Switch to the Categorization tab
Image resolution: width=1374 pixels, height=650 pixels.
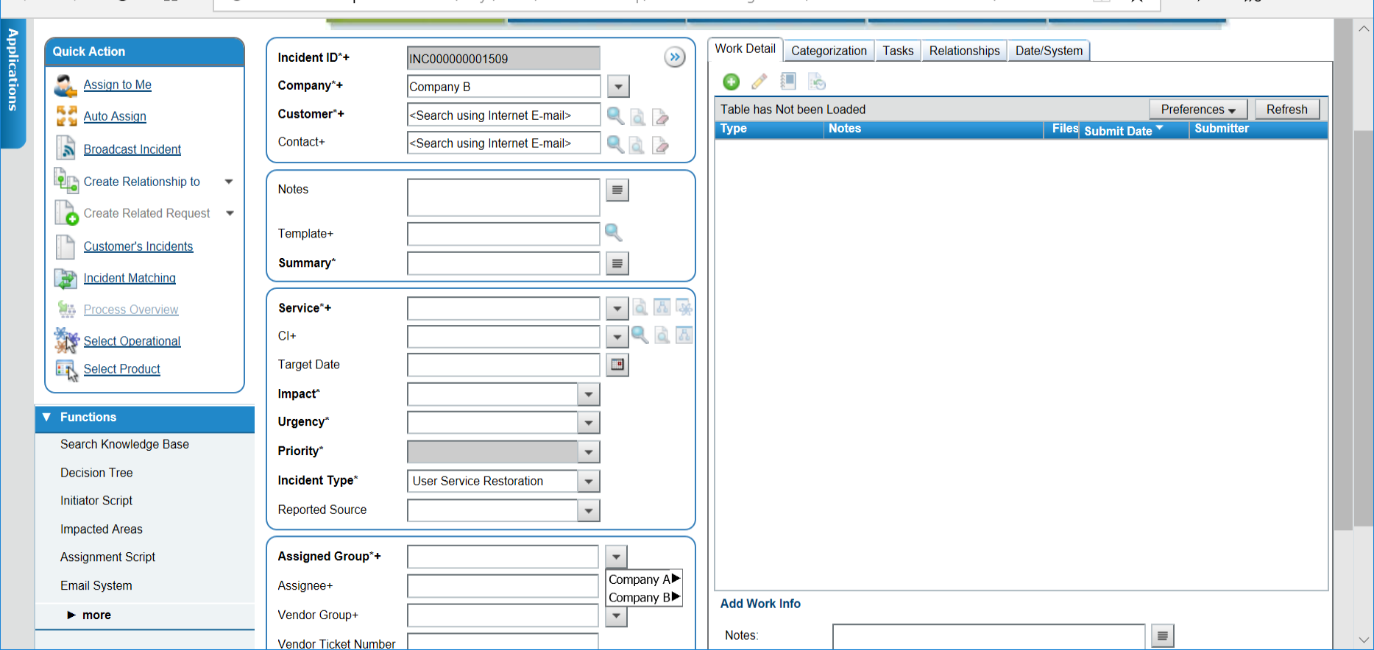point(829,51)
